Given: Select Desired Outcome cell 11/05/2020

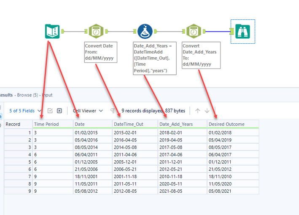Looking at the screenshot, I should [x=233, y=184].
